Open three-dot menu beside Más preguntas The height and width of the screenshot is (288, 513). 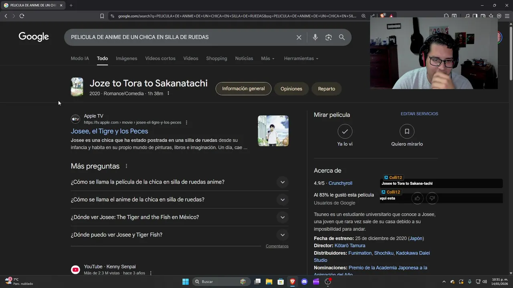(126, 166)
